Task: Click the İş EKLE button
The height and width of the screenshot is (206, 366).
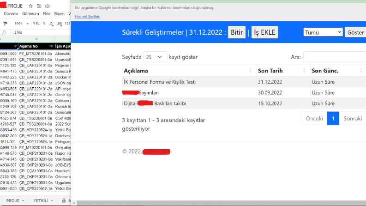Action: (264, 32)
